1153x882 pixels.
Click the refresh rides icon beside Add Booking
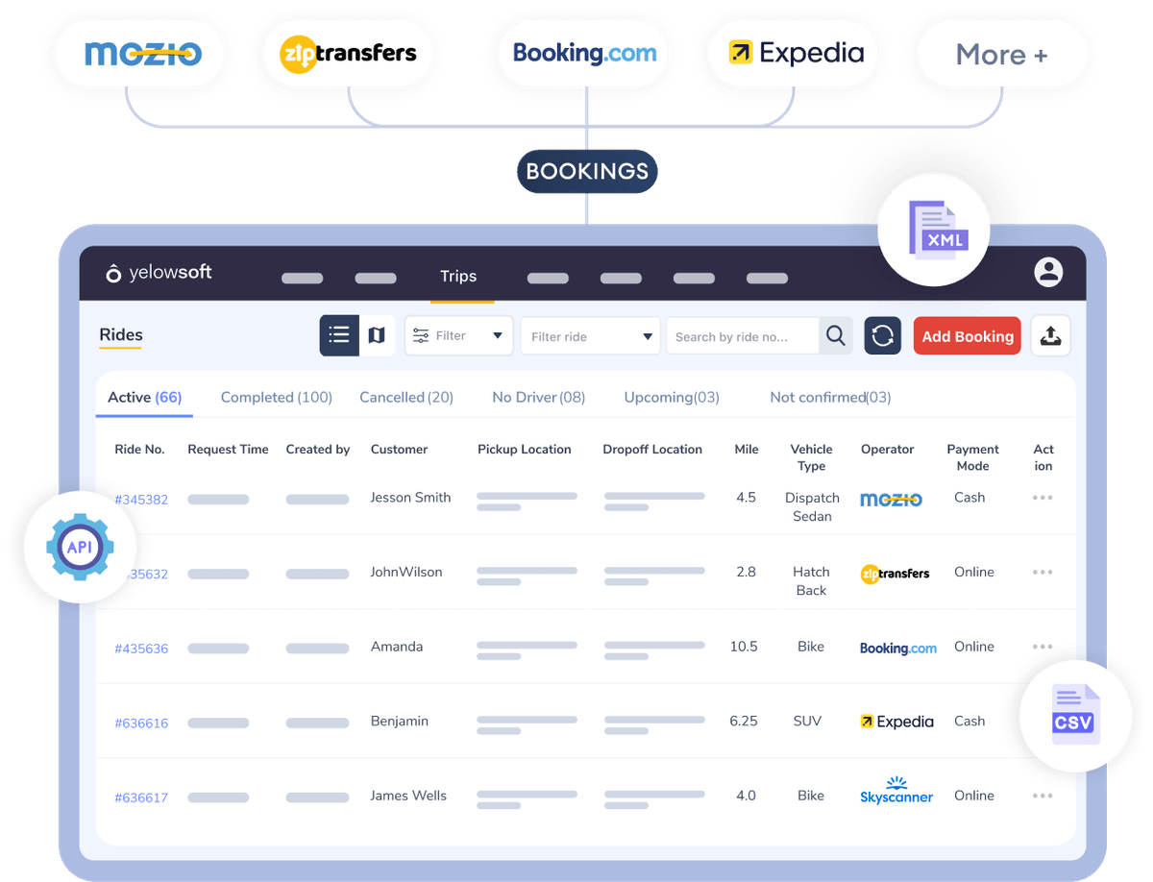pos(882,335)
